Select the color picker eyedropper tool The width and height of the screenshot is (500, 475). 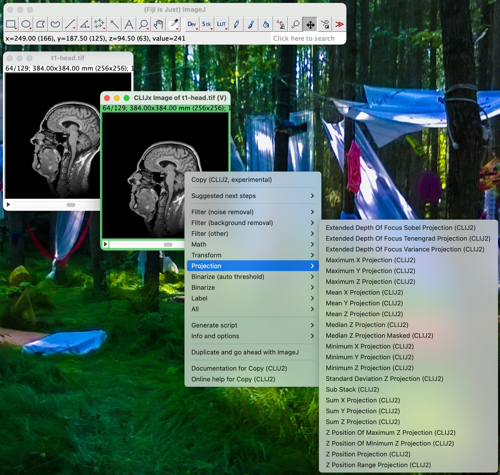click(173, 24)
